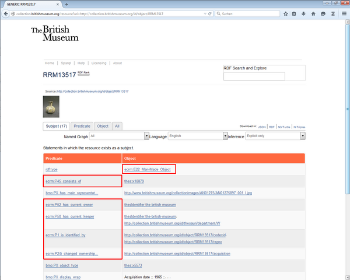Switch to the All tab
Viewport: 350px width, 280px height.
point(117,126)
